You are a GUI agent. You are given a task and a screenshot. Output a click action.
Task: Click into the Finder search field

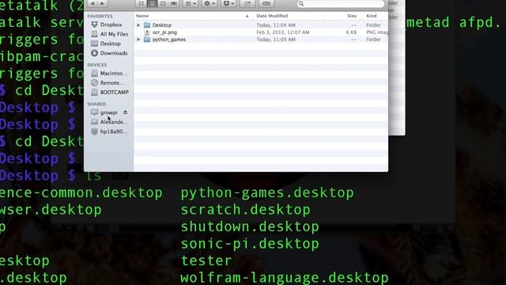coord(341,3)
